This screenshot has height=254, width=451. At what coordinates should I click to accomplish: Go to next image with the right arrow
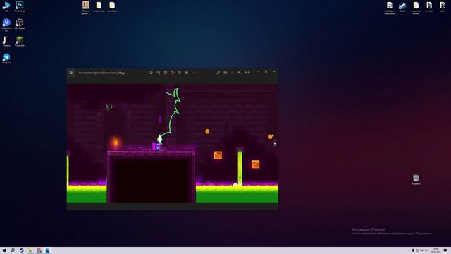275,143
